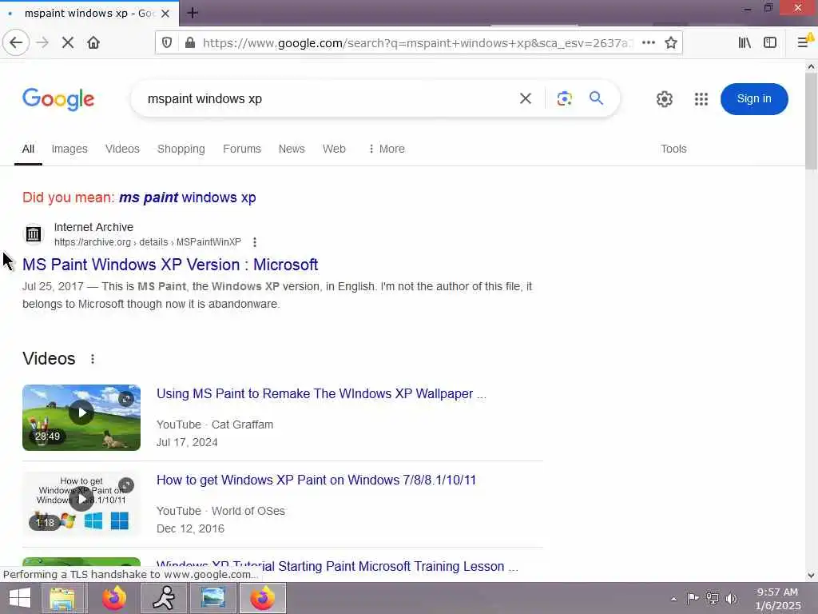This screenshot has height=614, width=818.
Task: Switch to Shopping results
Action: click(x=181, y=149)
